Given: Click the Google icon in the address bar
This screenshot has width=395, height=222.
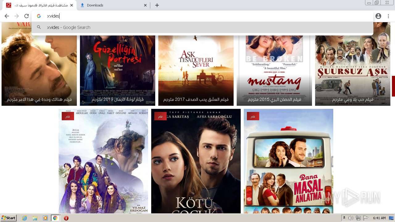Looking at the screenshot, I should tap(39, 16).
